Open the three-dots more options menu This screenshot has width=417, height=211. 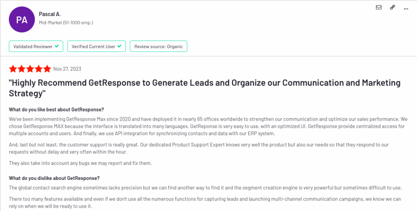406,8
